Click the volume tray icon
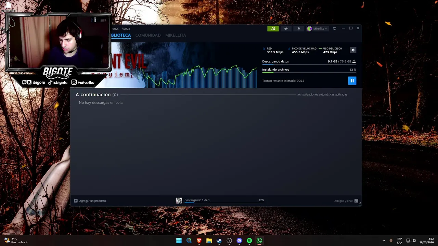The image size is (438, 246). tap(414, 241)
